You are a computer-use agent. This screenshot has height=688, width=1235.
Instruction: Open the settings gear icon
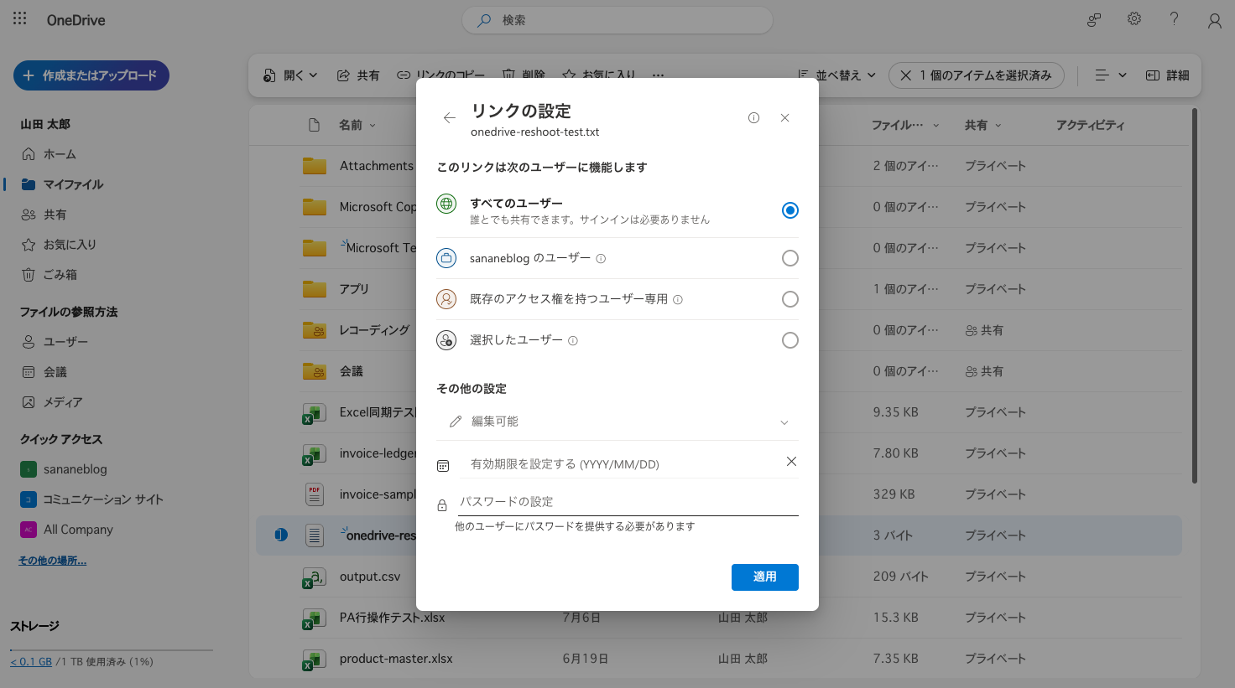pyautogui.click(x=1134, y=18)
